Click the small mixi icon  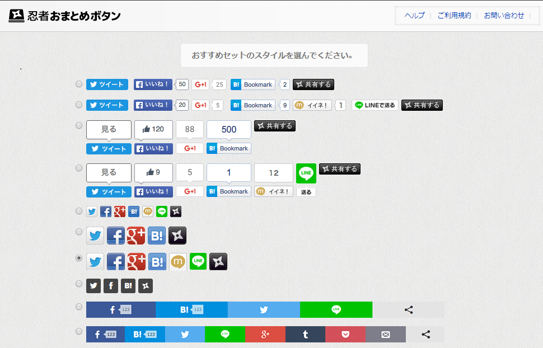click(148, 211)
